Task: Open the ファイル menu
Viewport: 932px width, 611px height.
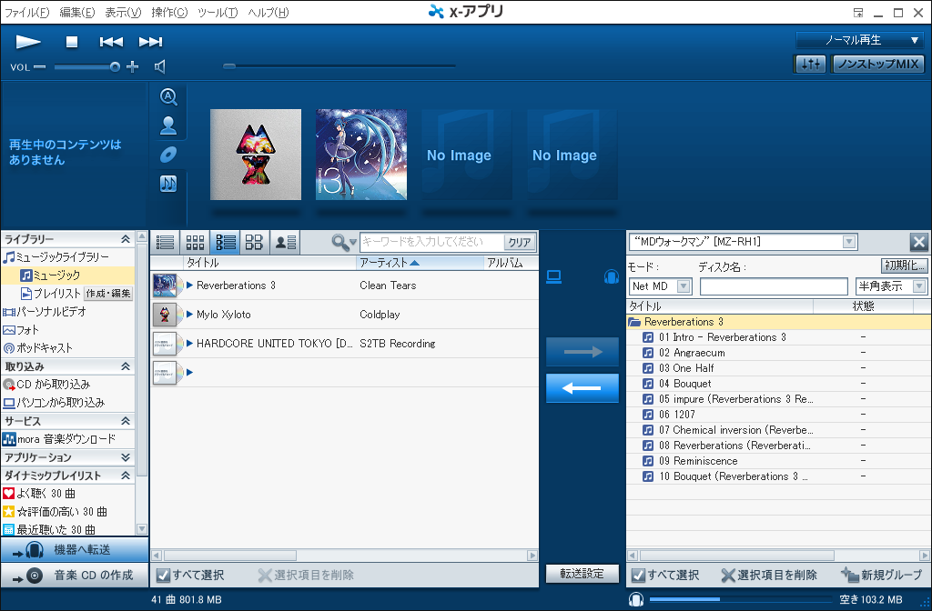Action: 27,13
